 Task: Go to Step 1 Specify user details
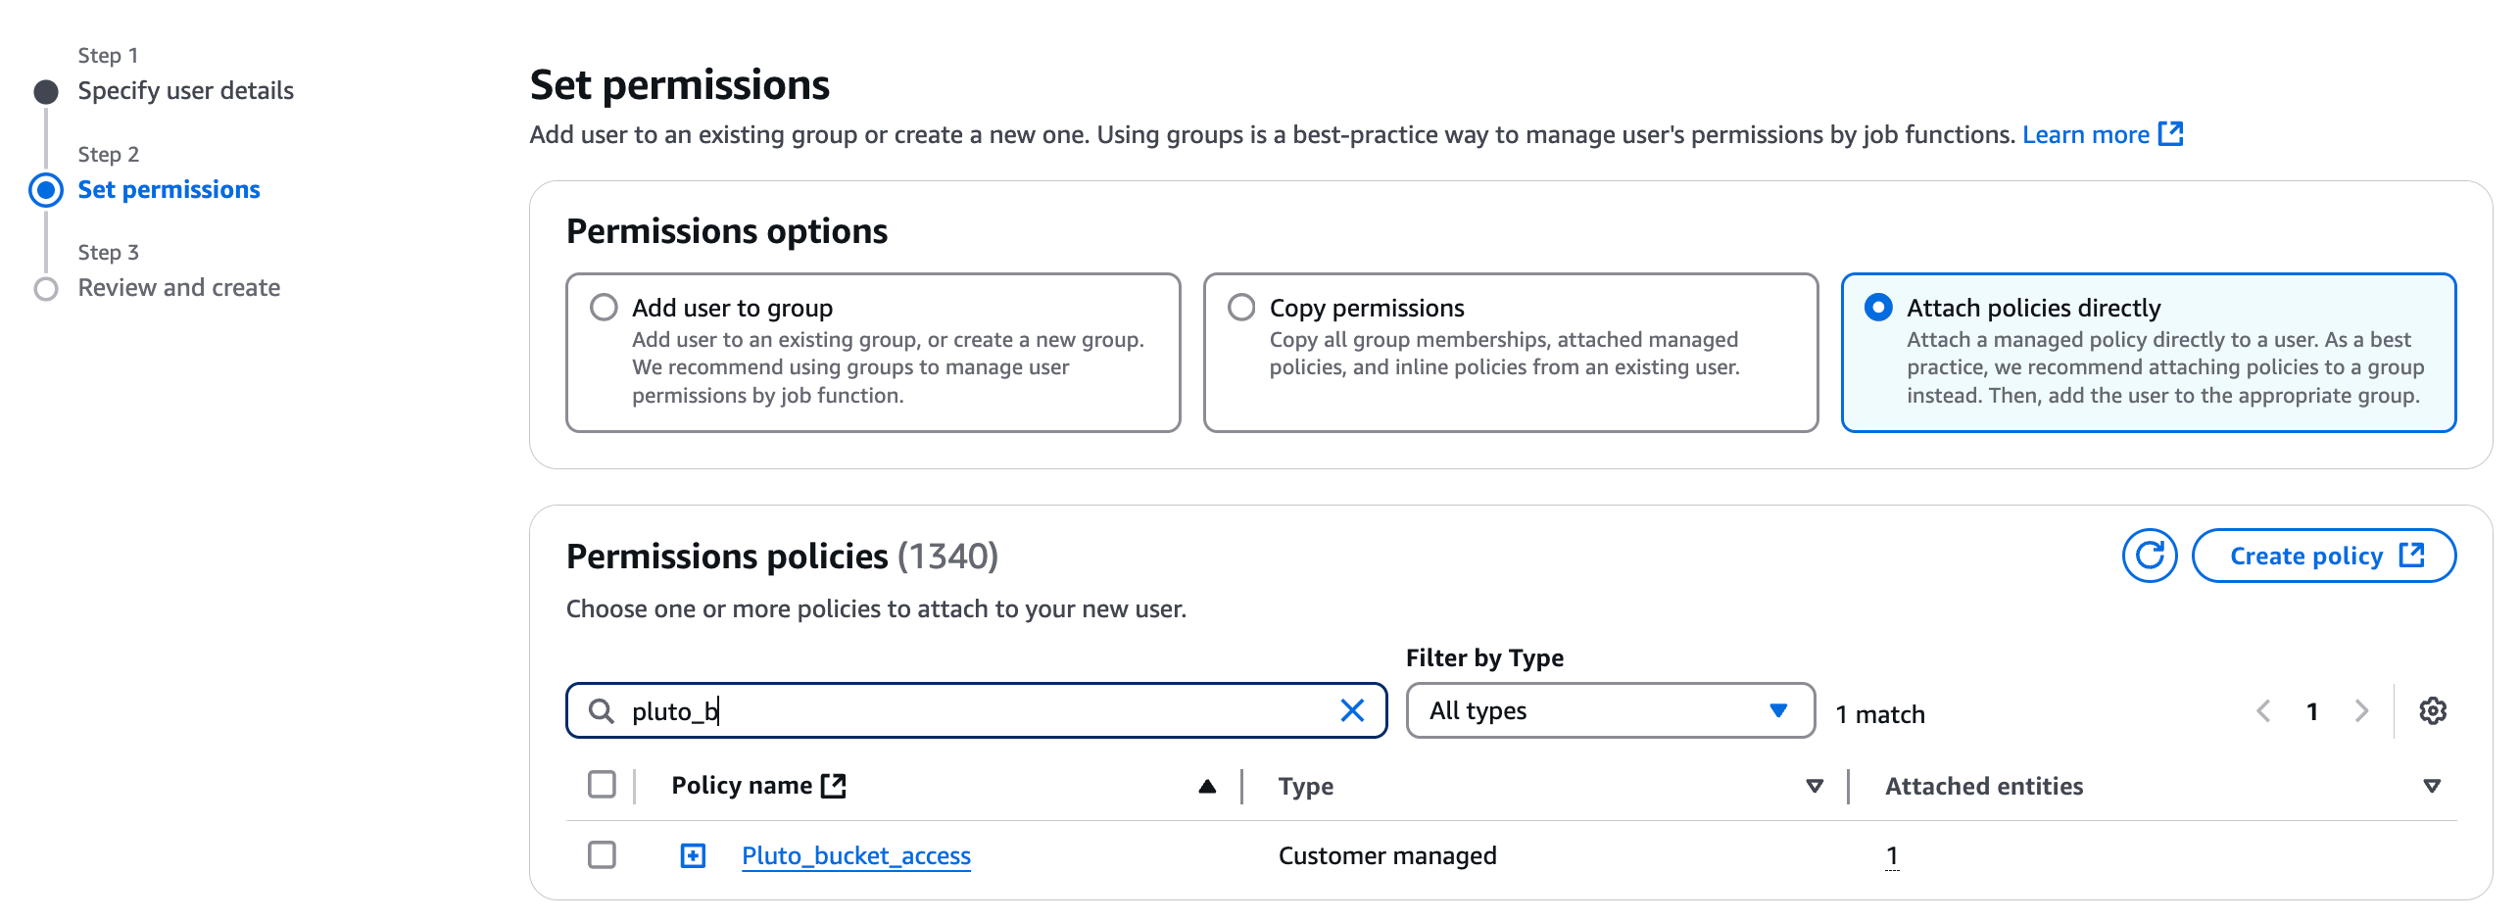pyautogui.click(x=185, y=91)
